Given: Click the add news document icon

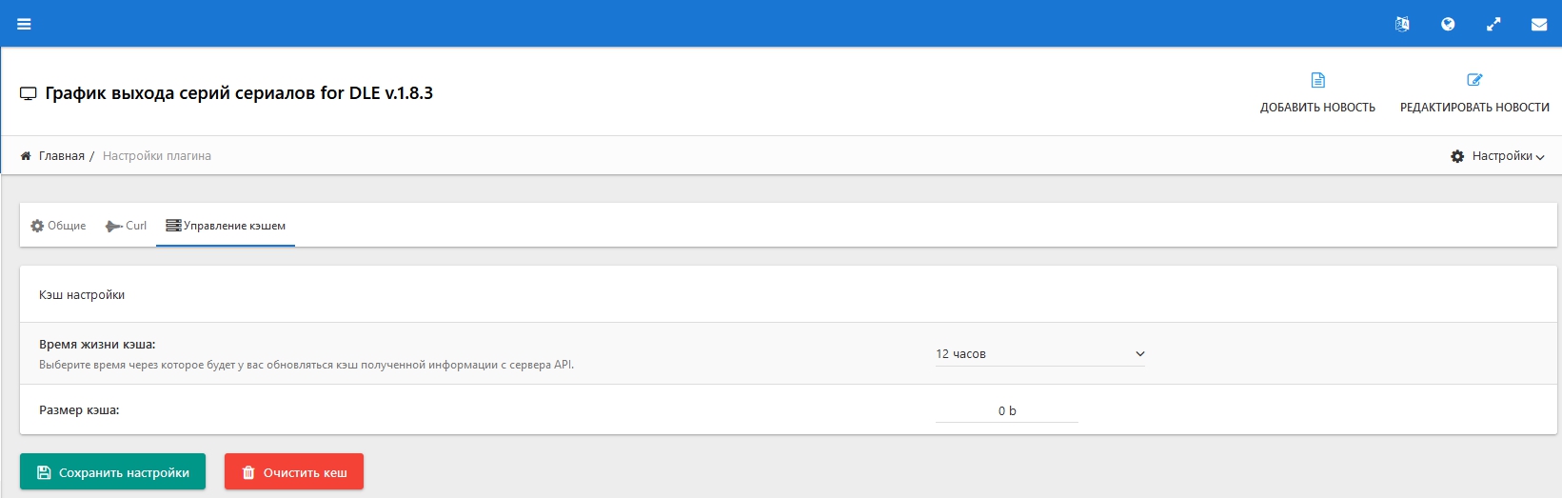Looking at the screenshot, I should point(1317,80).
